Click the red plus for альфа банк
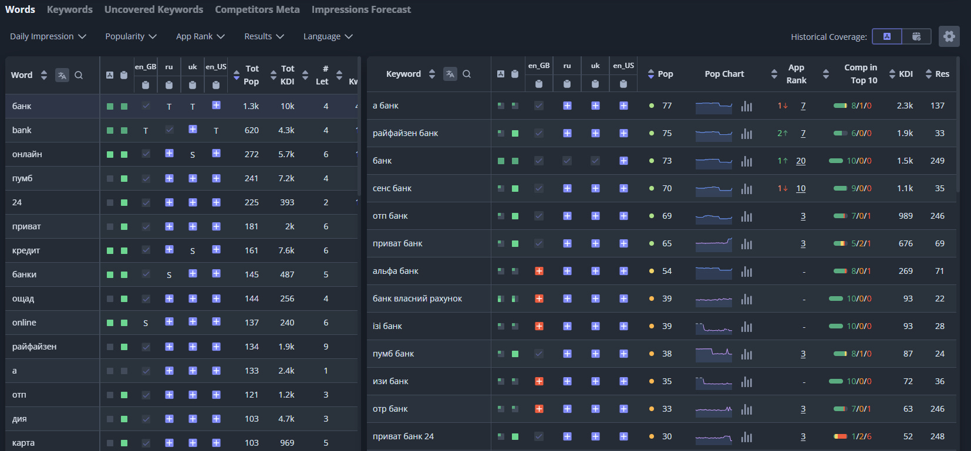 pyautogui.click(x=539, y=271)
